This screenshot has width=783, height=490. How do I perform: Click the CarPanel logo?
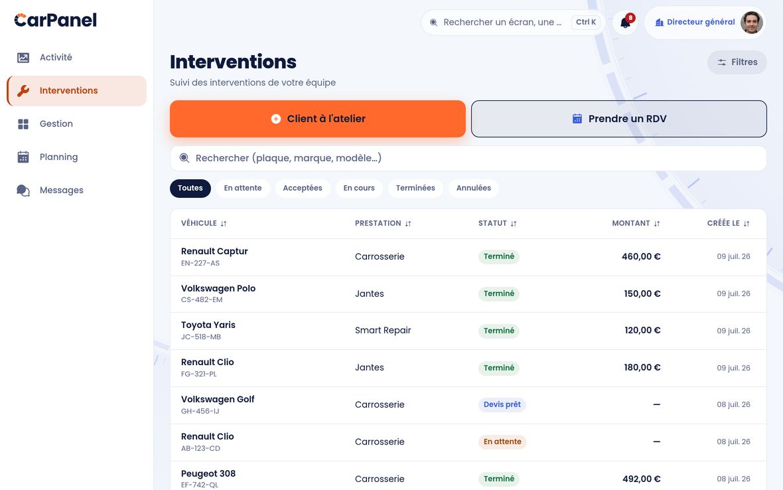(x=56, y=20)
